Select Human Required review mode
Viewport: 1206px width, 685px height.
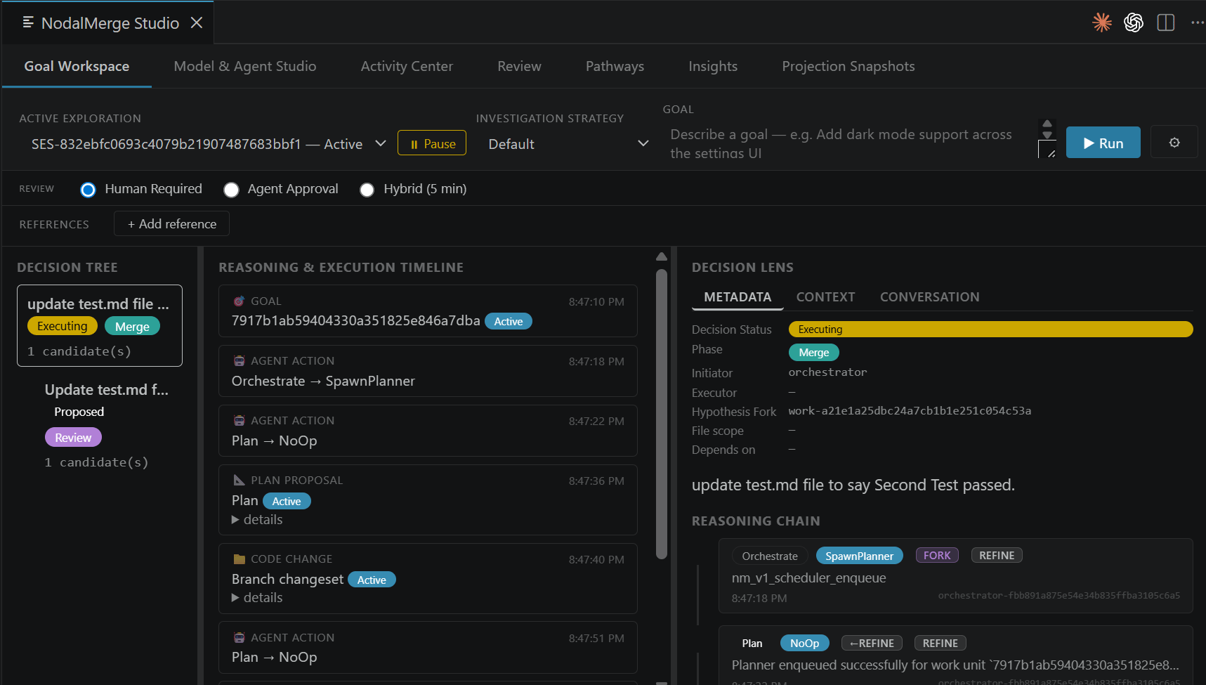88,190
